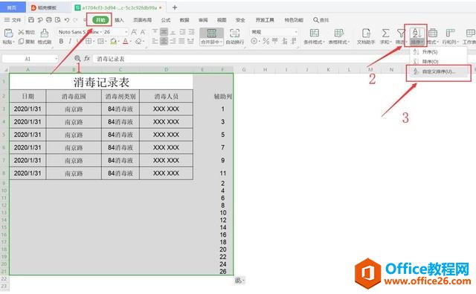Select the 辅助列 header cell
Image resolution: width=476 pixels, height=294 pixels.
click(223, 97)
